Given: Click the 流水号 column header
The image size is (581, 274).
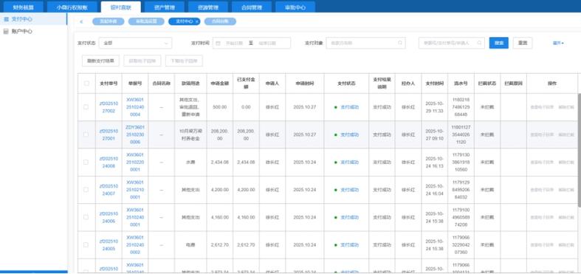Looking at the screenshot, I should tap(461, 83).
